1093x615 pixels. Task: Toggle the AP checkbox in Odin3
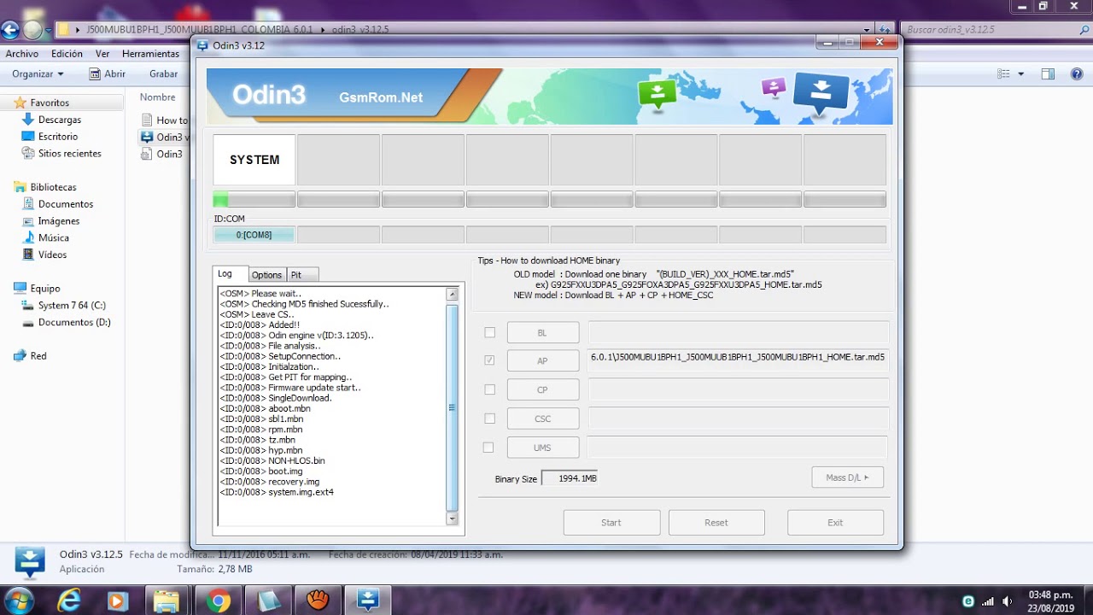[489, 360]
